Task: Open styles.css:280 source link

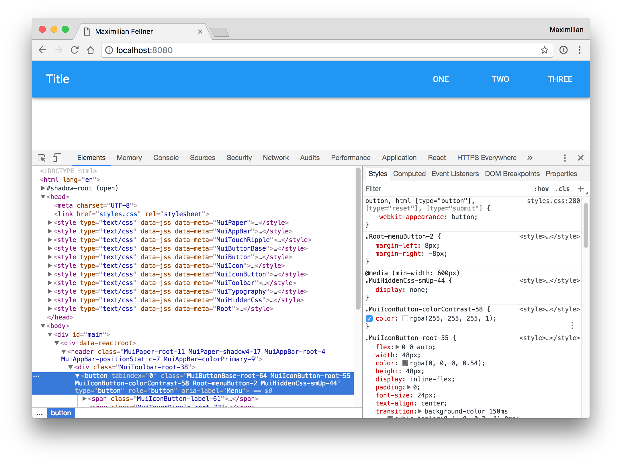Action: coord(553,201)
